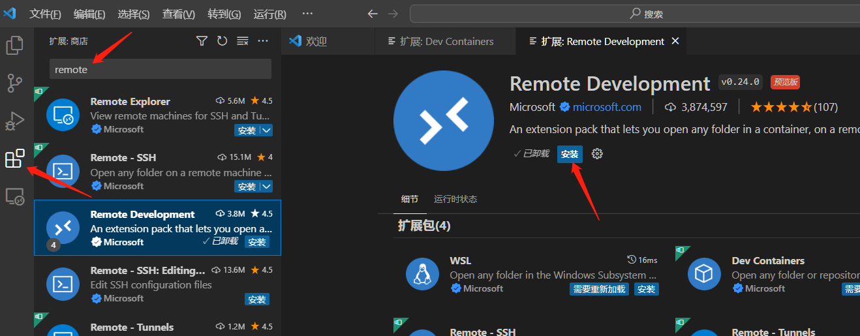
Task: Click the VS Code logo in title bar
Action: click(10, 14)
